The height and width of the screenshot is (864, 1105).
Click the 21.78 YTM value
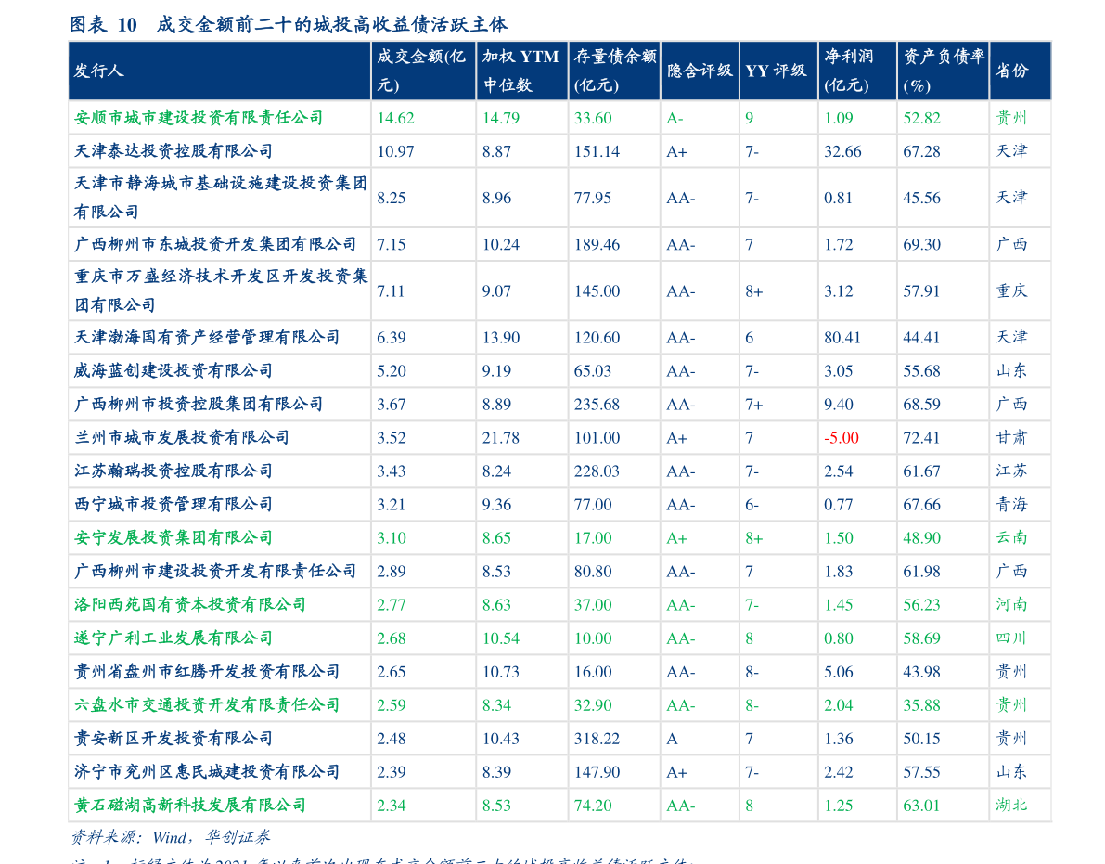point(500,438)
